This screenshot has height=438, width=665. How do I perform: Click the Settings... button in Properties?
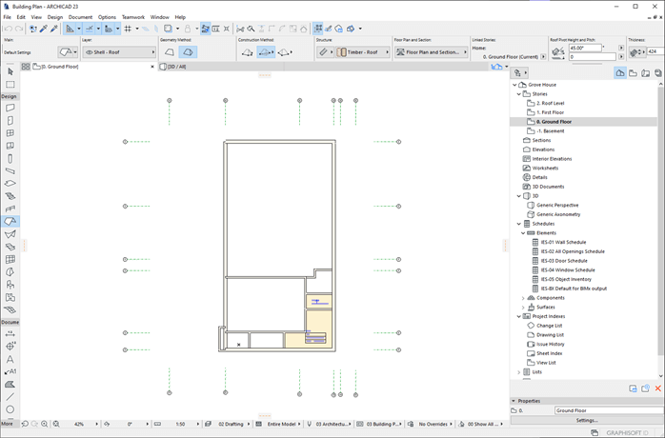pyautogui.click(x=587, y=421)
